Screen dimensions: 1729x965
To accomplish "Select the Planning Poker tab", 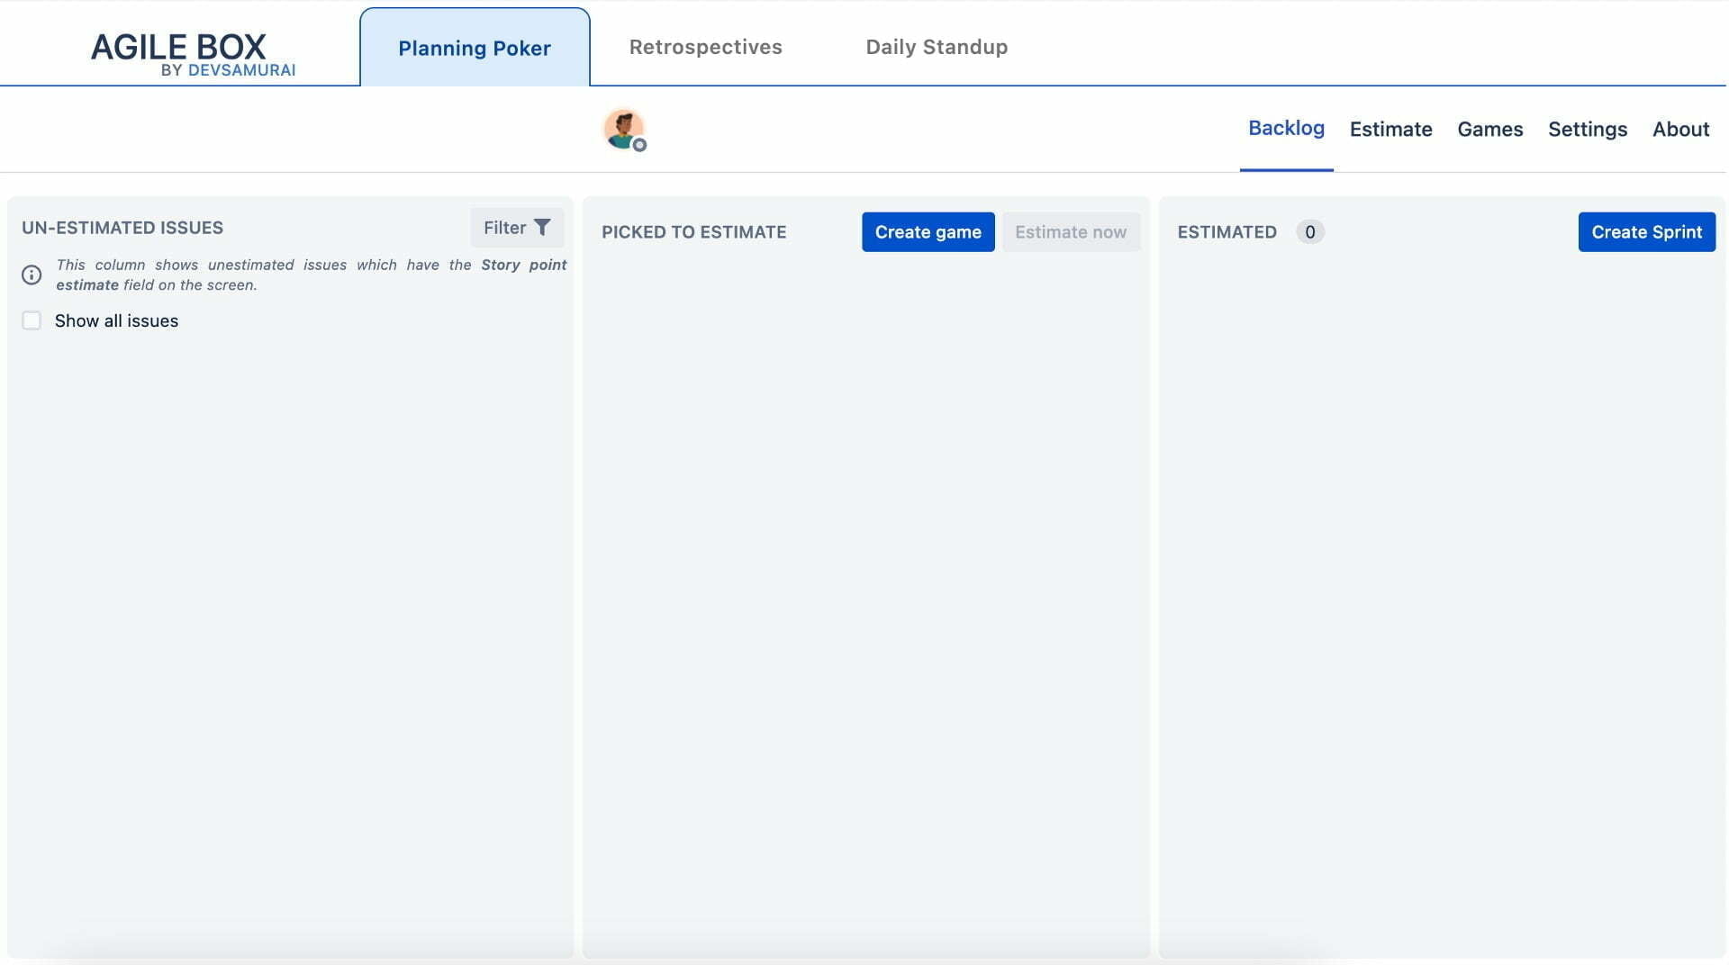I will [475, 48].
